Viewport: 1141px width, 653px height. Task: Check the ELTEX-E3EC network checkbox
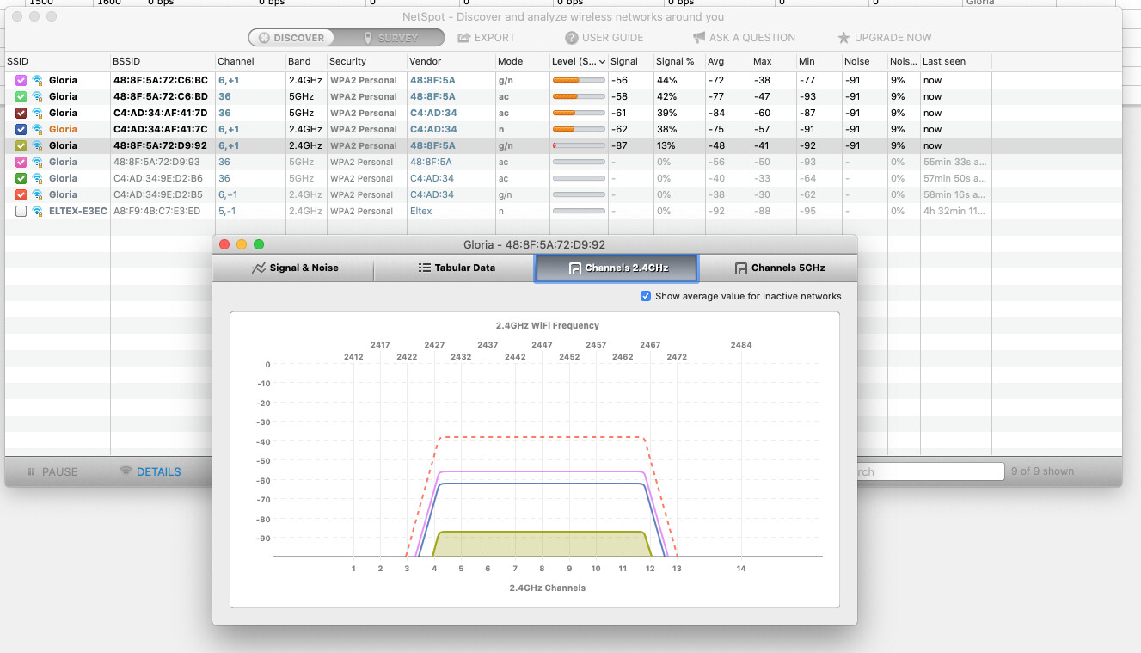21,211
